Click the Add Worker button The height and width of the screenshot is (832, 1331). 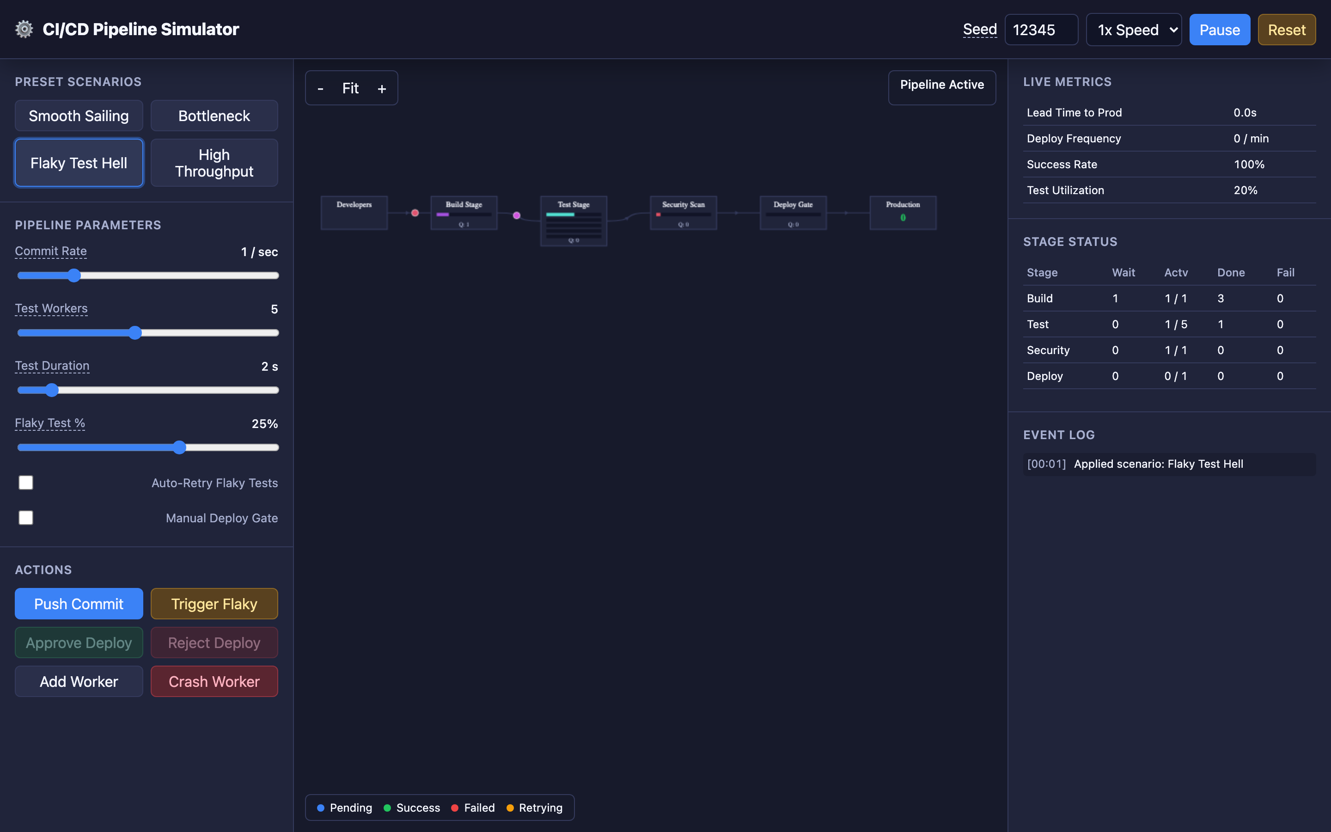tap(79, 681)
